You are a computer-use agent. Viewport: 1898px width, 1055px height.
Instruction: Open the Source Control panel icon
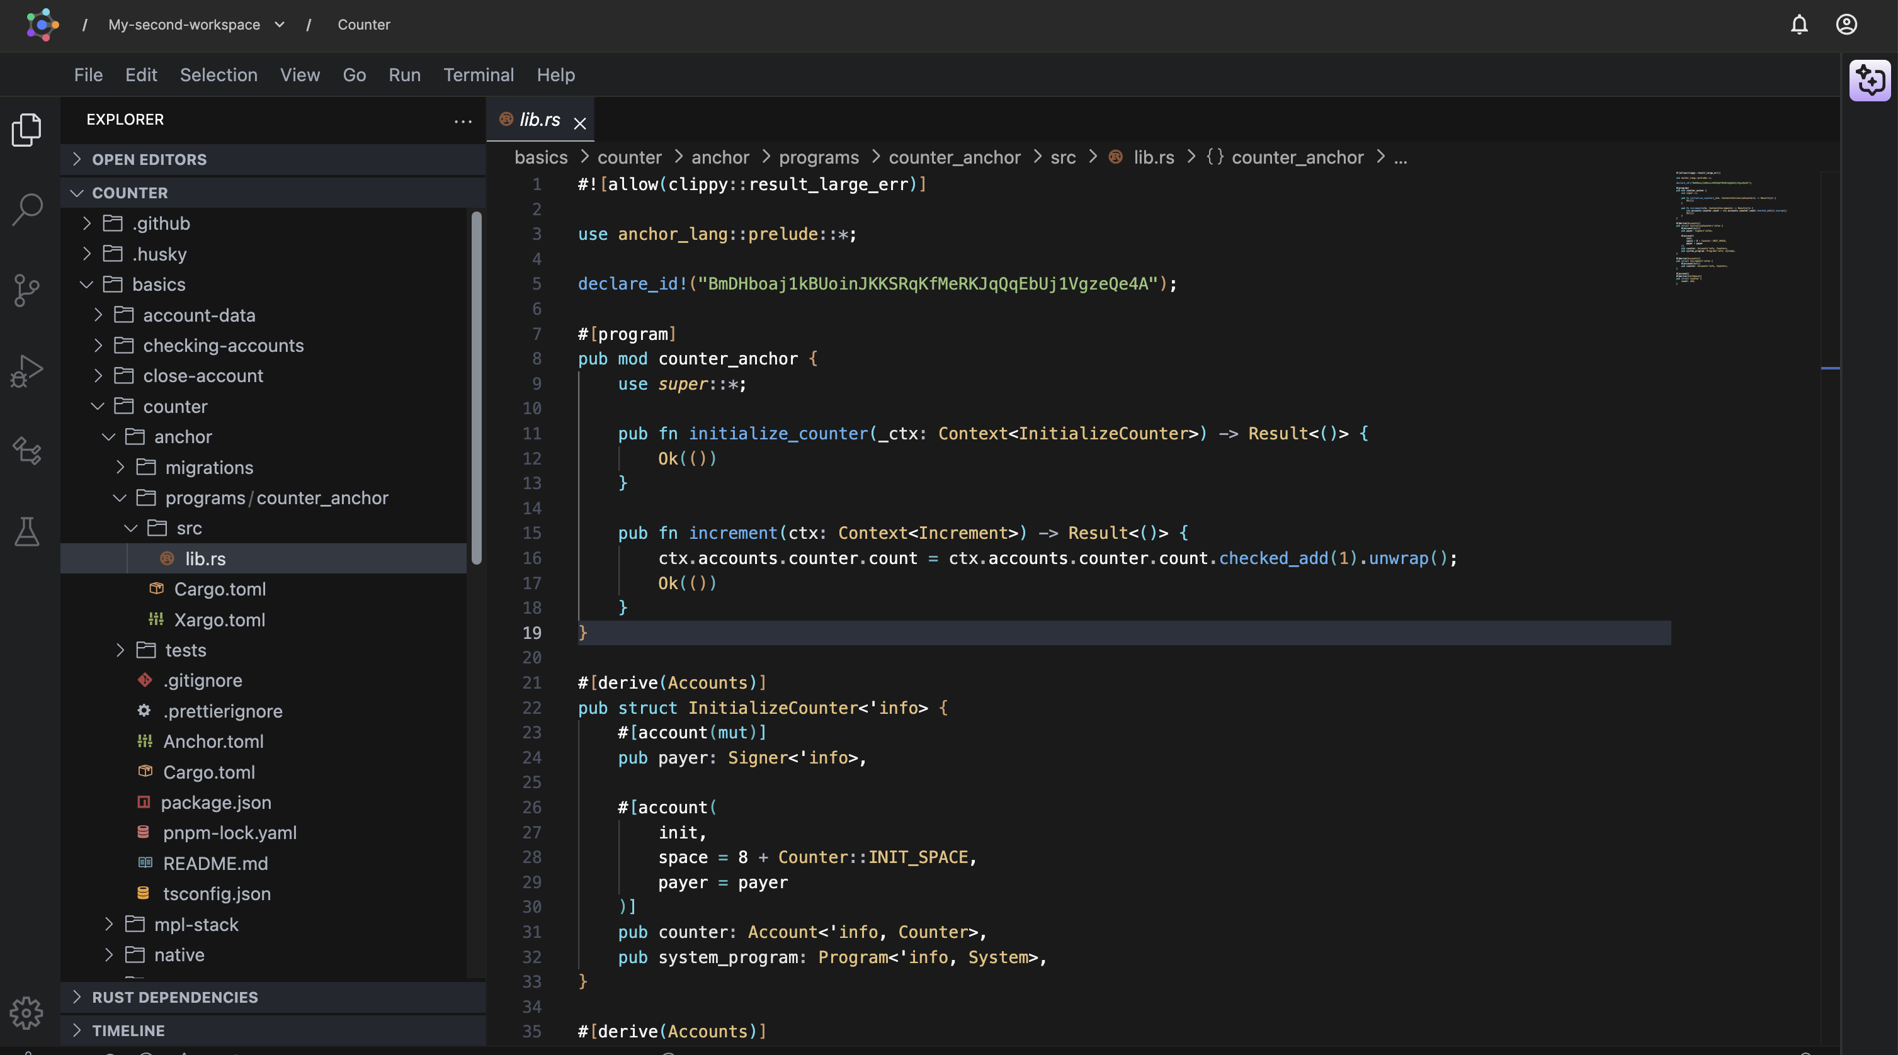(x=27, y=290)
